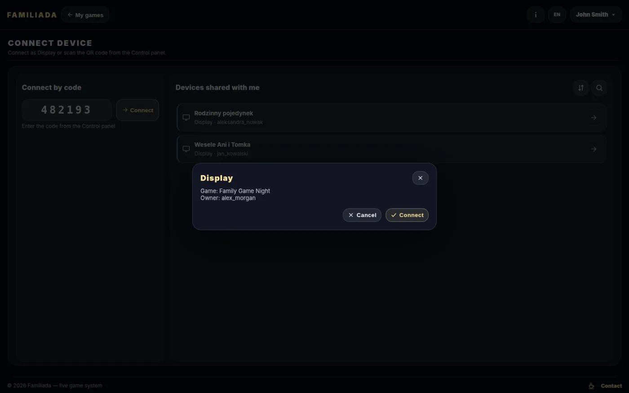The image size is (629, 393).
Task: Click the 'CONNECT DEVICE' page title
Action: 50,43
